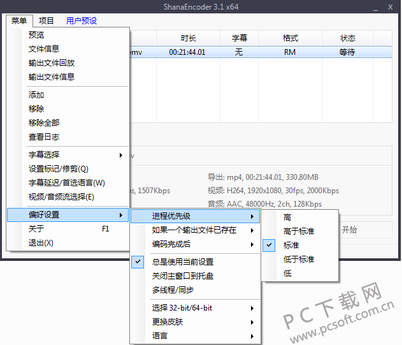This screenshot has width=402, height=345.
Task: Click the 视频 H264 info line
Action: coord(273,191)
